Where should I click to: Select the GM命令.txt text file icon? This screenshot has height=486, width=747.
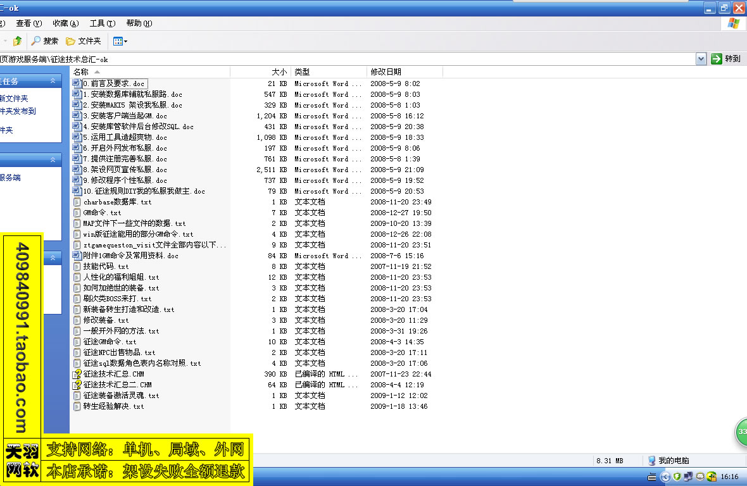[77, 213]
